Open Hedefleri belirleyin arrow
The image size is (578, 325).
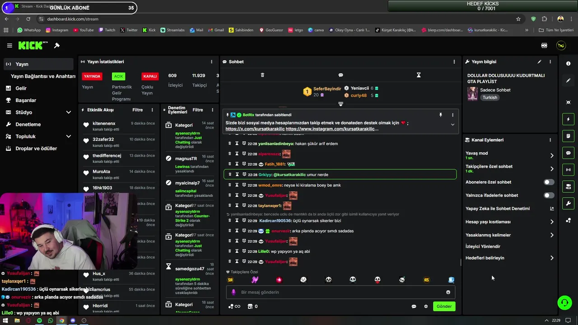tap(552, 258)
